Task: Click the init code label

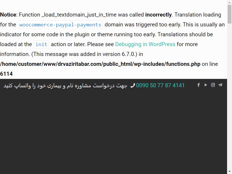Action: coord(41,44)
